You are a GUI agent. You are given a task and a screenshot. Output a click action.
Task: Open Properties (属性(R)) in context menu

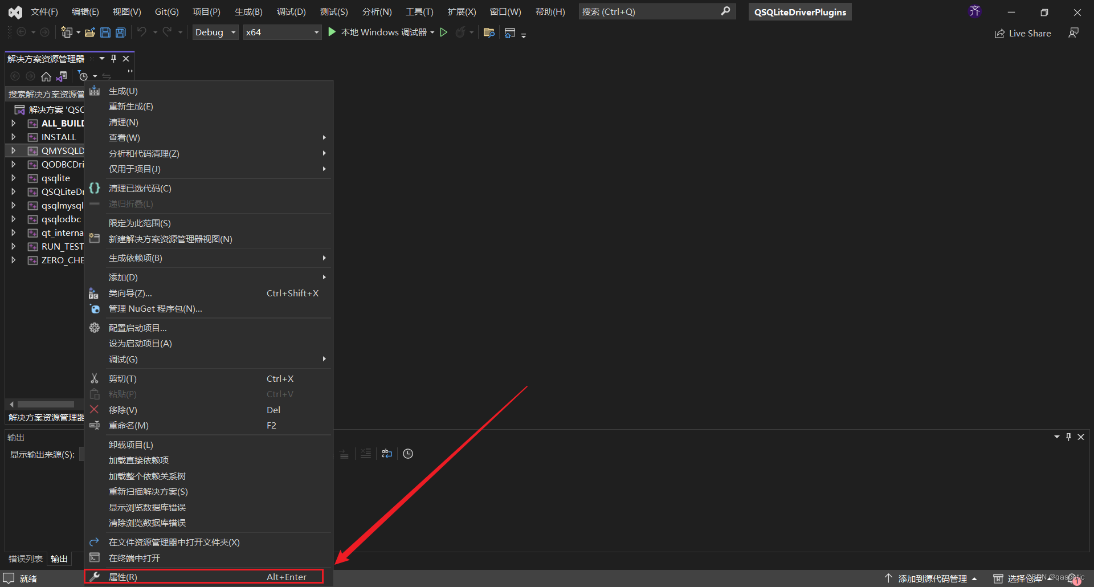pos(204,577)
